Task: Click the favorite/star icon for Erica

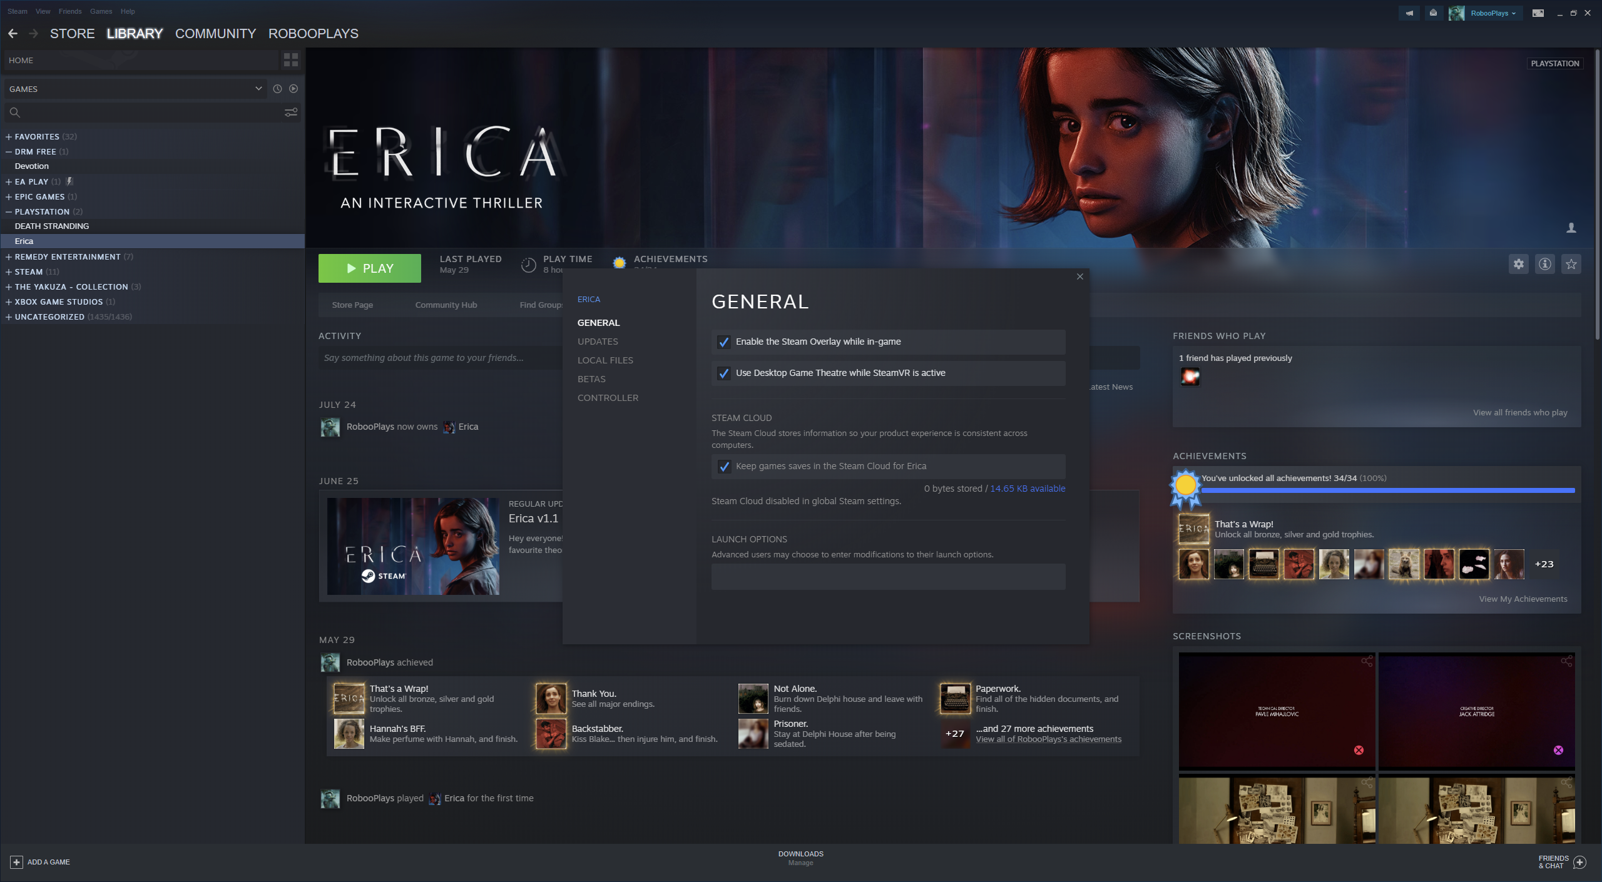Action: (1571, 265)
